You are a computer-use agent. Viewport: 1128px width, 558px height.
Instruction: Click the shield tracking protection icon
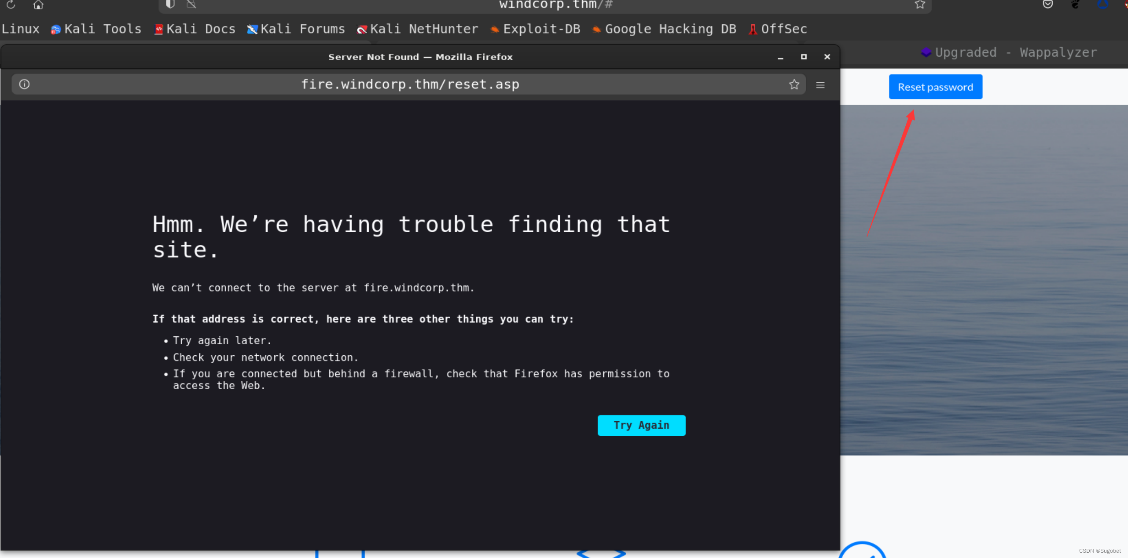[x=170, y=4]
